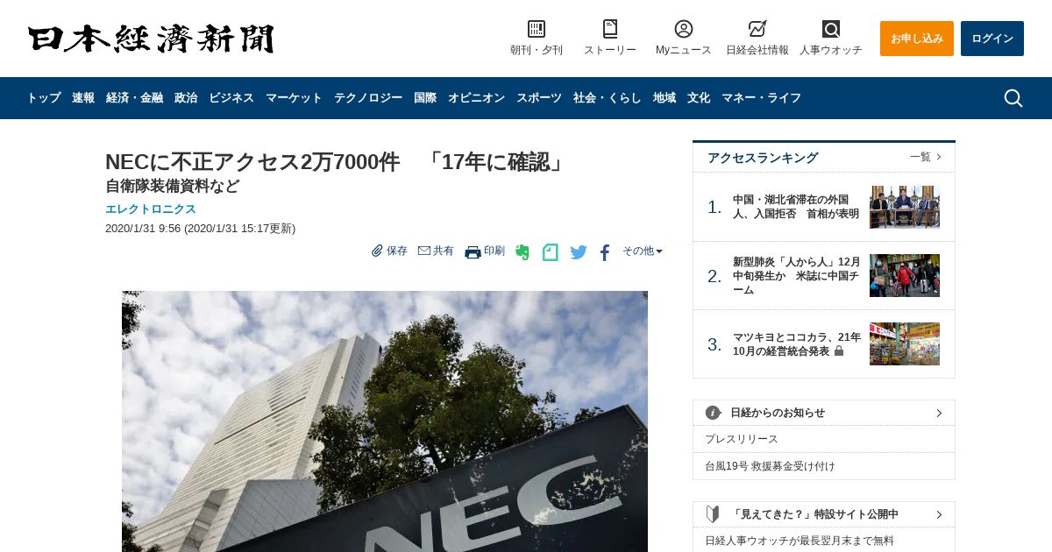This screenshot has width=1052, height=552.
Task: Open the 日経会社情報 chart icon
Action: [x=757, y=29]
